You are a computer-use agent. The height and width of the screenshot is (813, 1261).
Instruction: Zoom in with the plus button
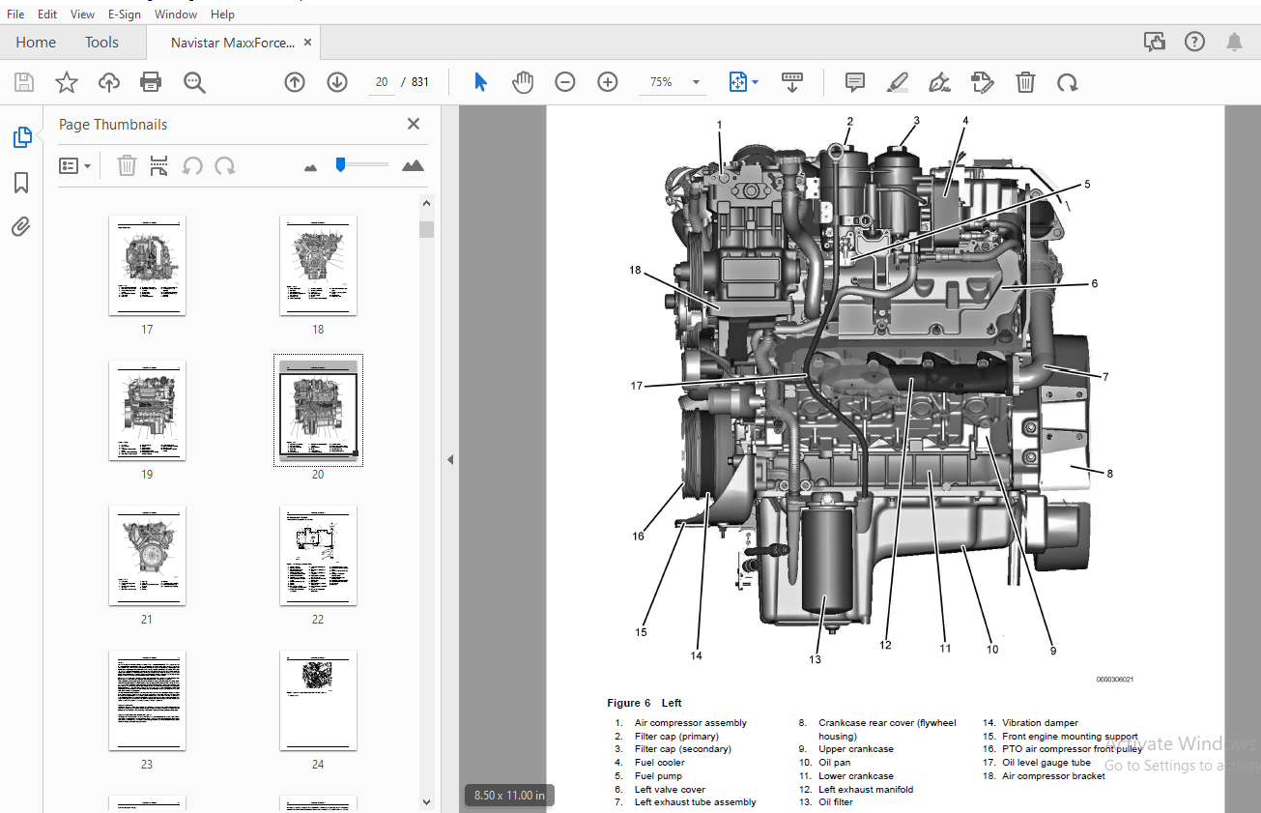(x=608, y=82)
